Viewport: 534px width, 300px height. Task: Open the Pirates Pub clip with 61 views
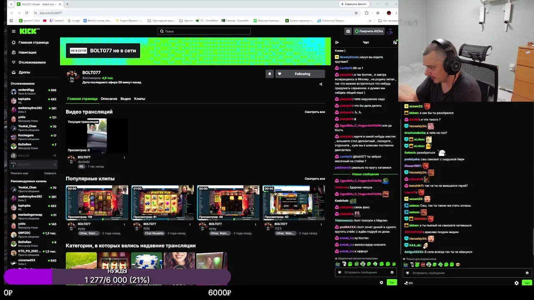coord(163,202)
